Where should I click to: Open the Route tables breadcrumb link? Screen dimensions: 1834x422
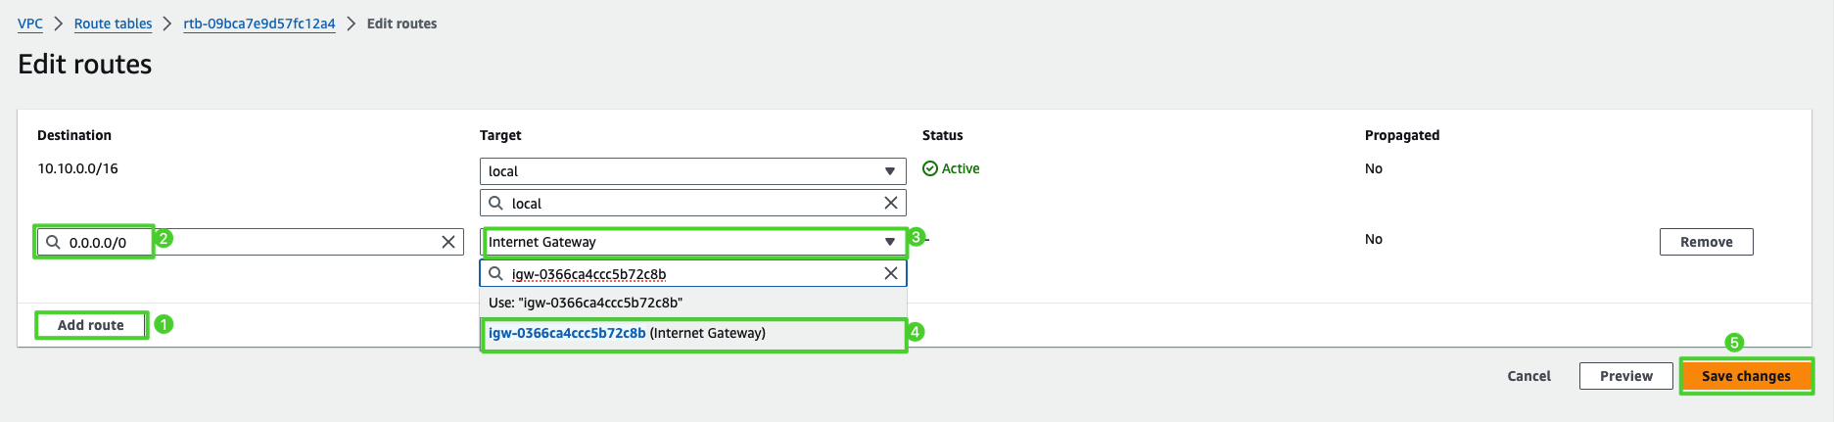[x=113, y=23]
